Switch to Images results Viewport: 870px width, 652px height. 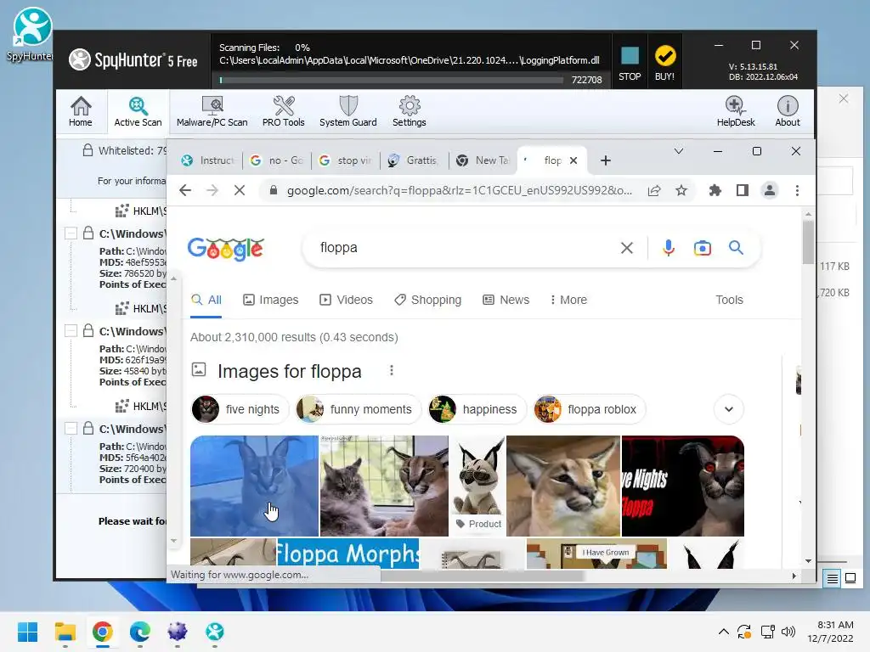pyautogui.click(x=271, y=300)
